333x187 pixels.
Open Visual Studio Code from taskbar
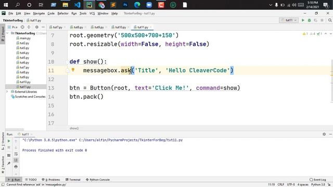[78, 5]
